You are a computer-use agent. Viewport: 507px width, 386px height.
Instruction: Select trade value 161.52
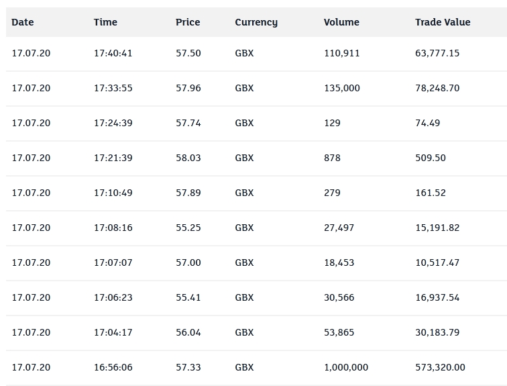point(431,193)
